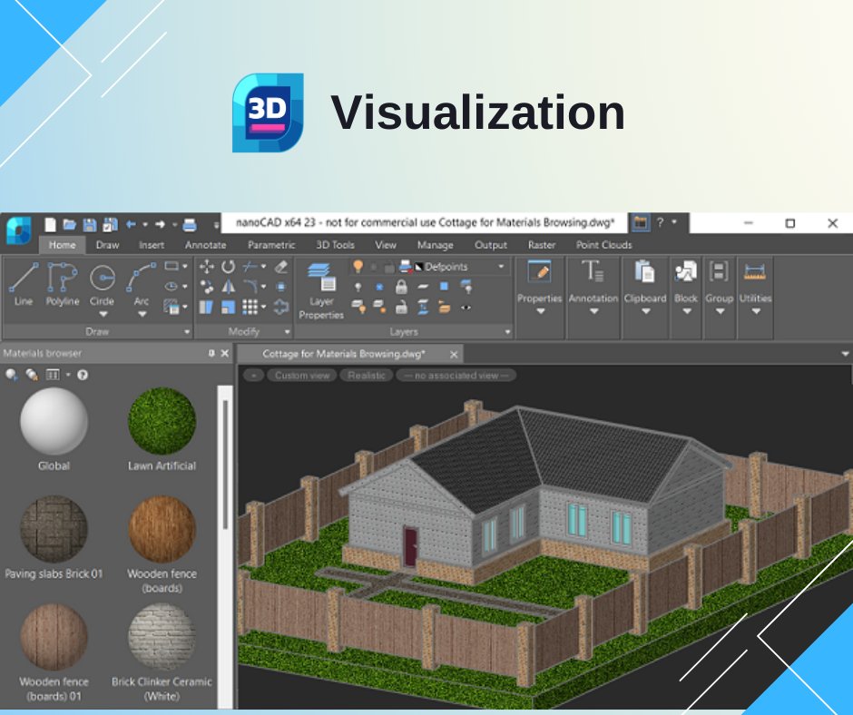The height and width of the screenshot is (715, 853).
Task: Open the Defpoints layer dropdown
Action: 501,267
